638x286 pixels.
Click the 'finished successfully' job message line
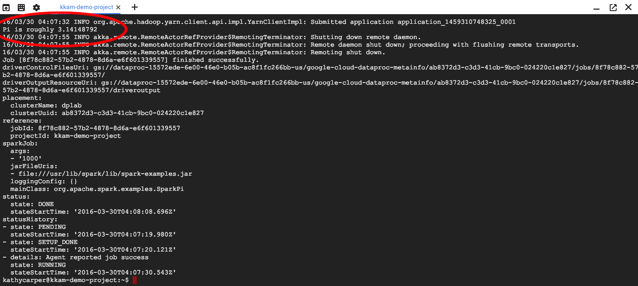[x=131, y=60]
